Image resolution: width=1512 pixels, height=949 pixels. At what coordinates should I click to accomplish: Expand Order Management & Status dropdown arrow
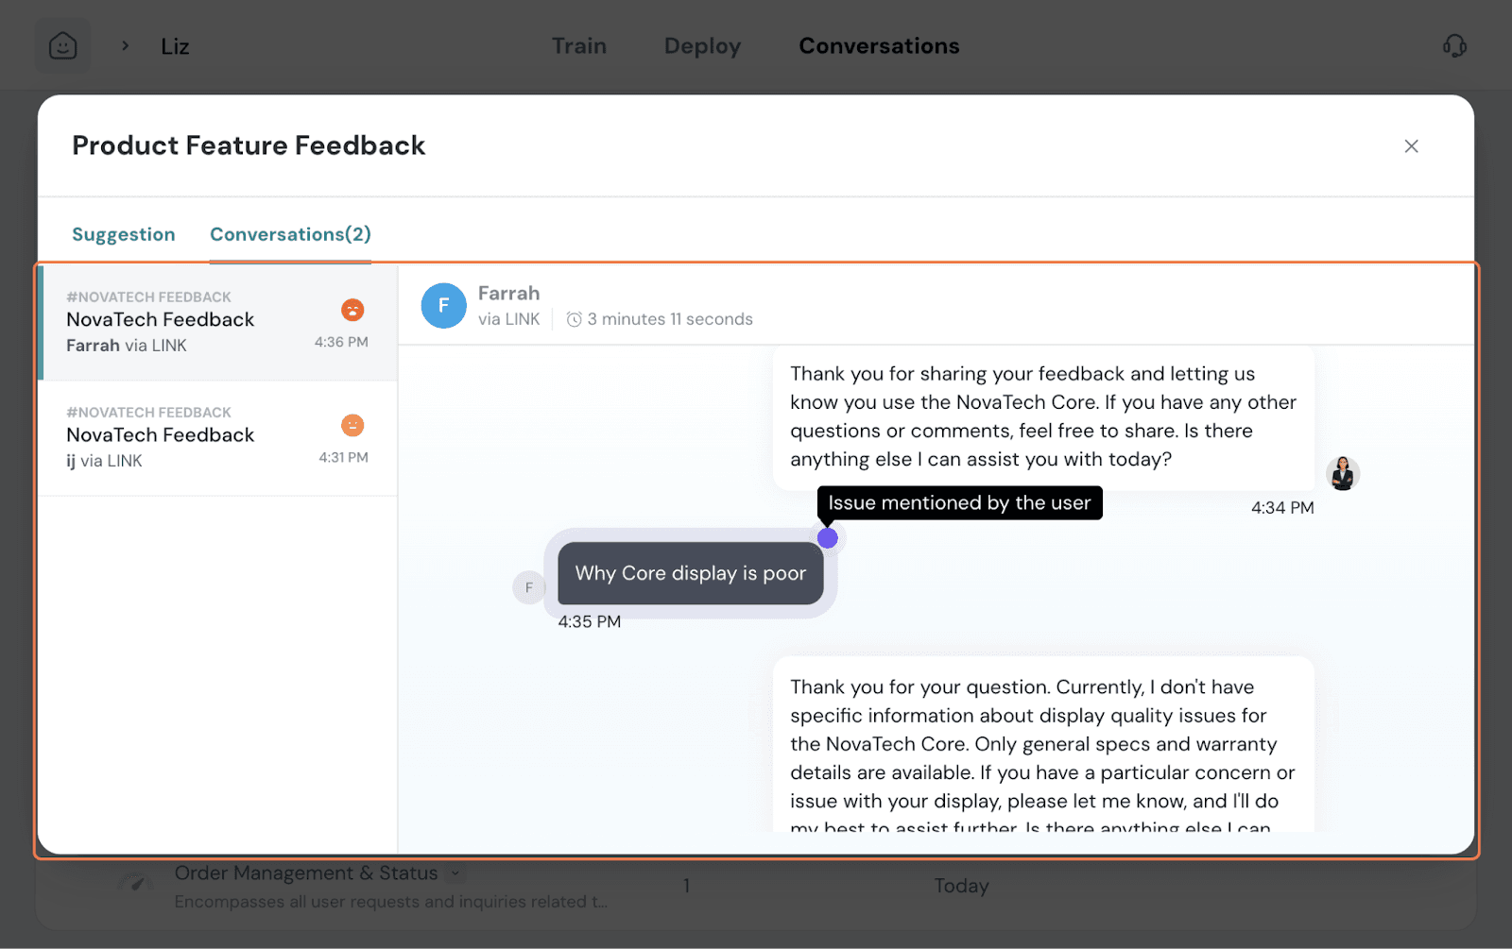click(455, 873)
